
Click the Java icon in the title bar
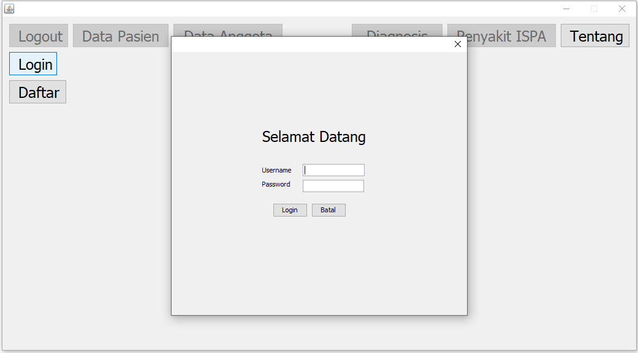click(x=9, y=9)
